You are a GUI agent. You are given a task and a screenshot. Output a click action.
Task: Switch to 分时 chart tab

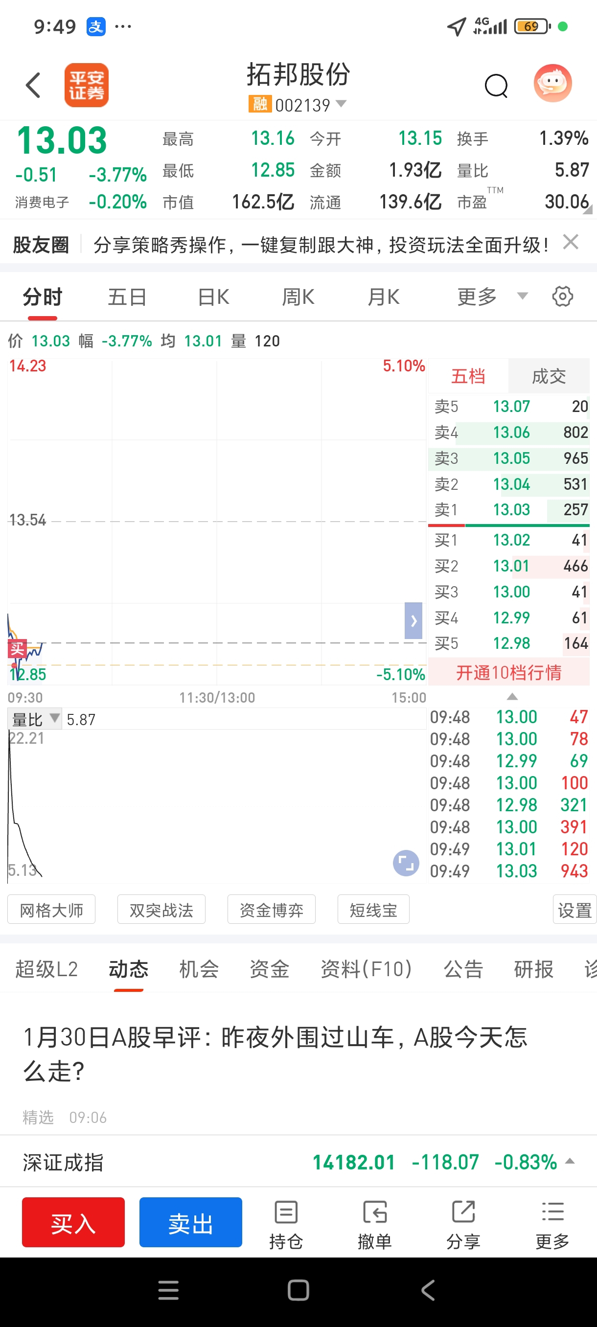tap(42, 297)
